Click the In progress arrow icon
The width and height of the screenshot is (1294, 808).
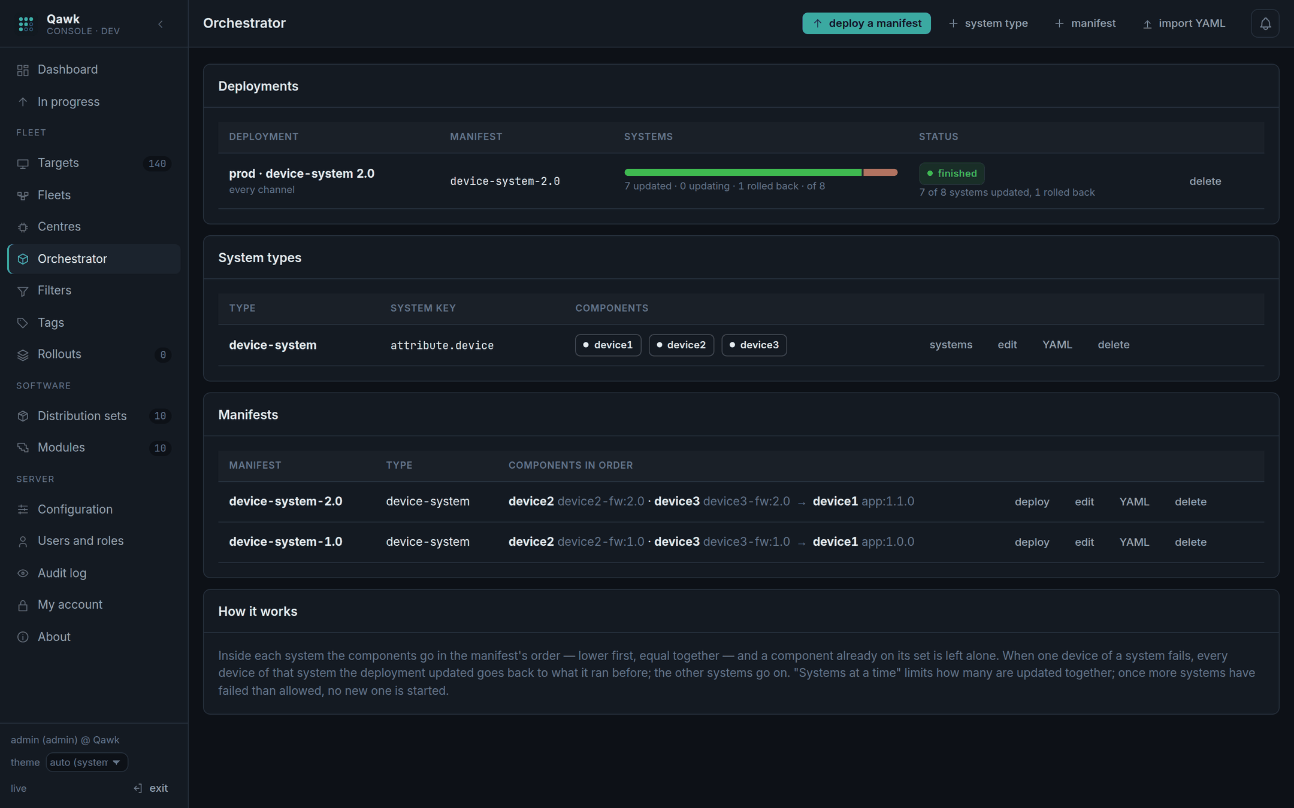click(23, 102)
